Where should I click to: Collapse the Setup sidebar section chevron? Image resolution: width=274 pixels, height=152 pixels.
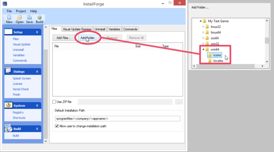pyautogui.click(x=37, y=32)
